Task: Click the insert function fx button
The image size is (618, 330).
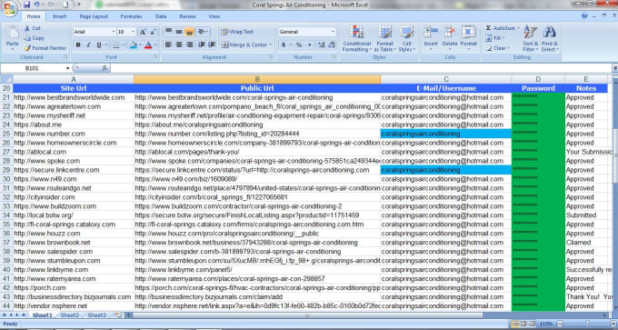Action: pos(105,68)
